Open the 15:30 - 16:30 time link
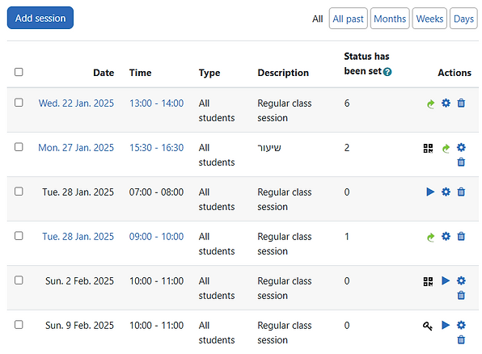The image size is (482, 354). [x=156, y=148]
